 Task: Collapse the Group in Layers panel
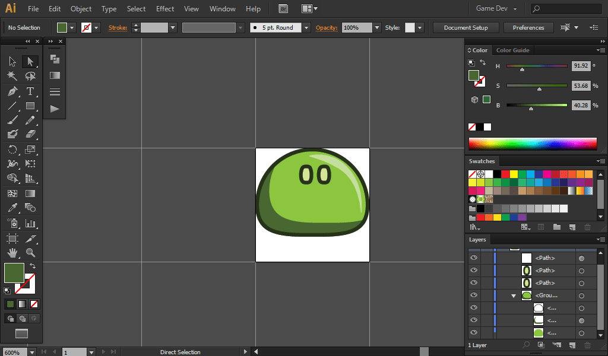tap(514, 295)
